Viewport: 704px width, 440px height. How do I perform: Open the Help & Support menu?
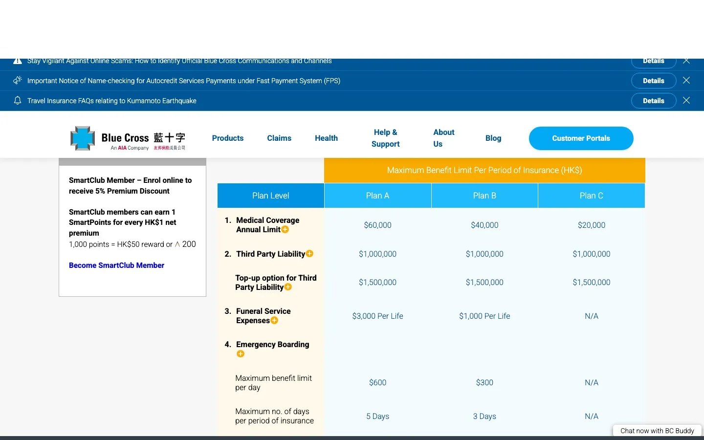pyautogui.click(x=385, y=138)
